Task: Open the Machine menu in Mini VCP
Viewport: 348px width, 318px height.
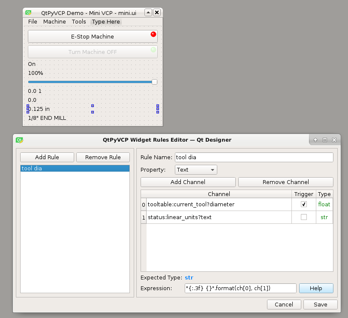Action: [x=54, y=21]
